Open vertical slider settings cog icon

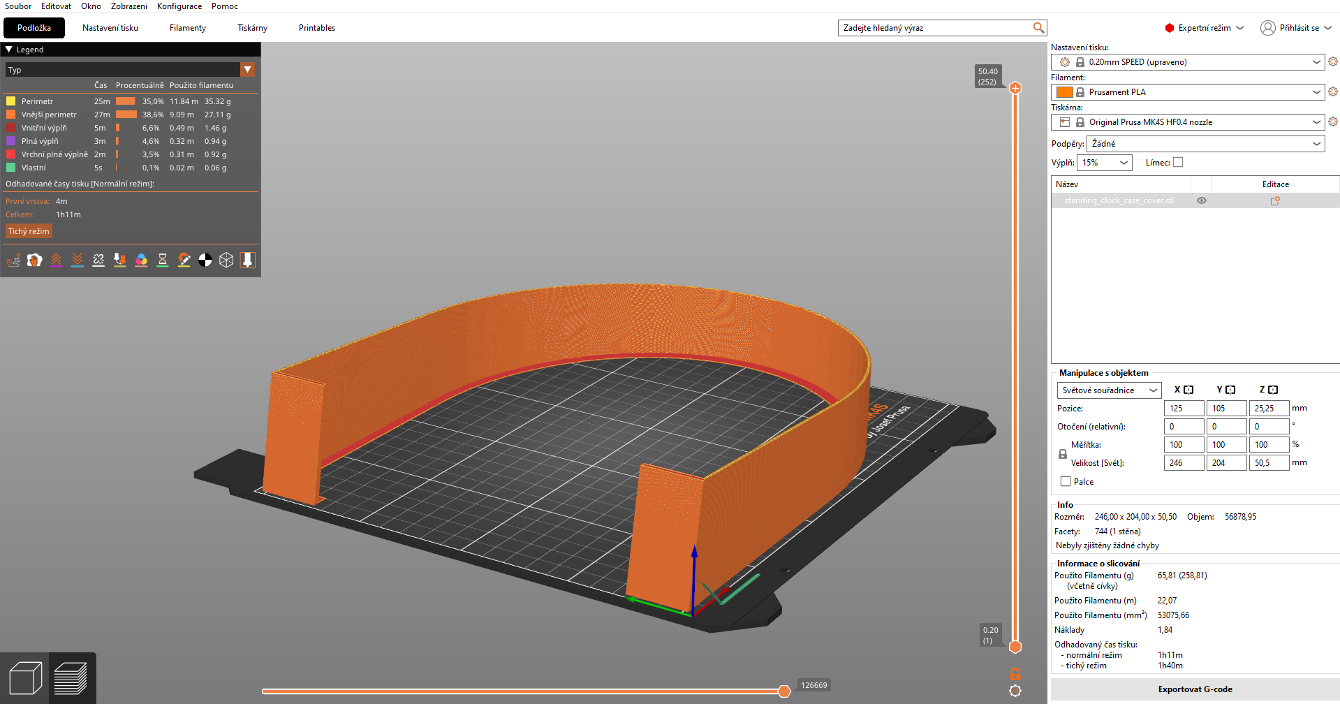(1015, 691)
